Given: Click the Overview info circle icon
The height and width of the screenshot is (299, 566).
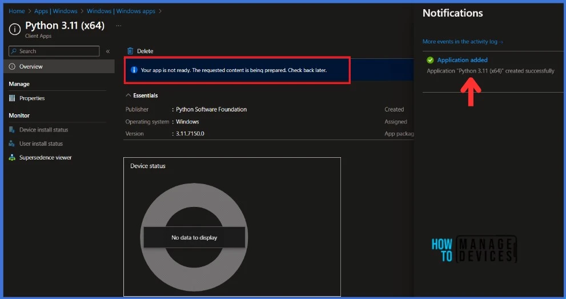Looking at the screenshot, I should [x=12, y=66].
